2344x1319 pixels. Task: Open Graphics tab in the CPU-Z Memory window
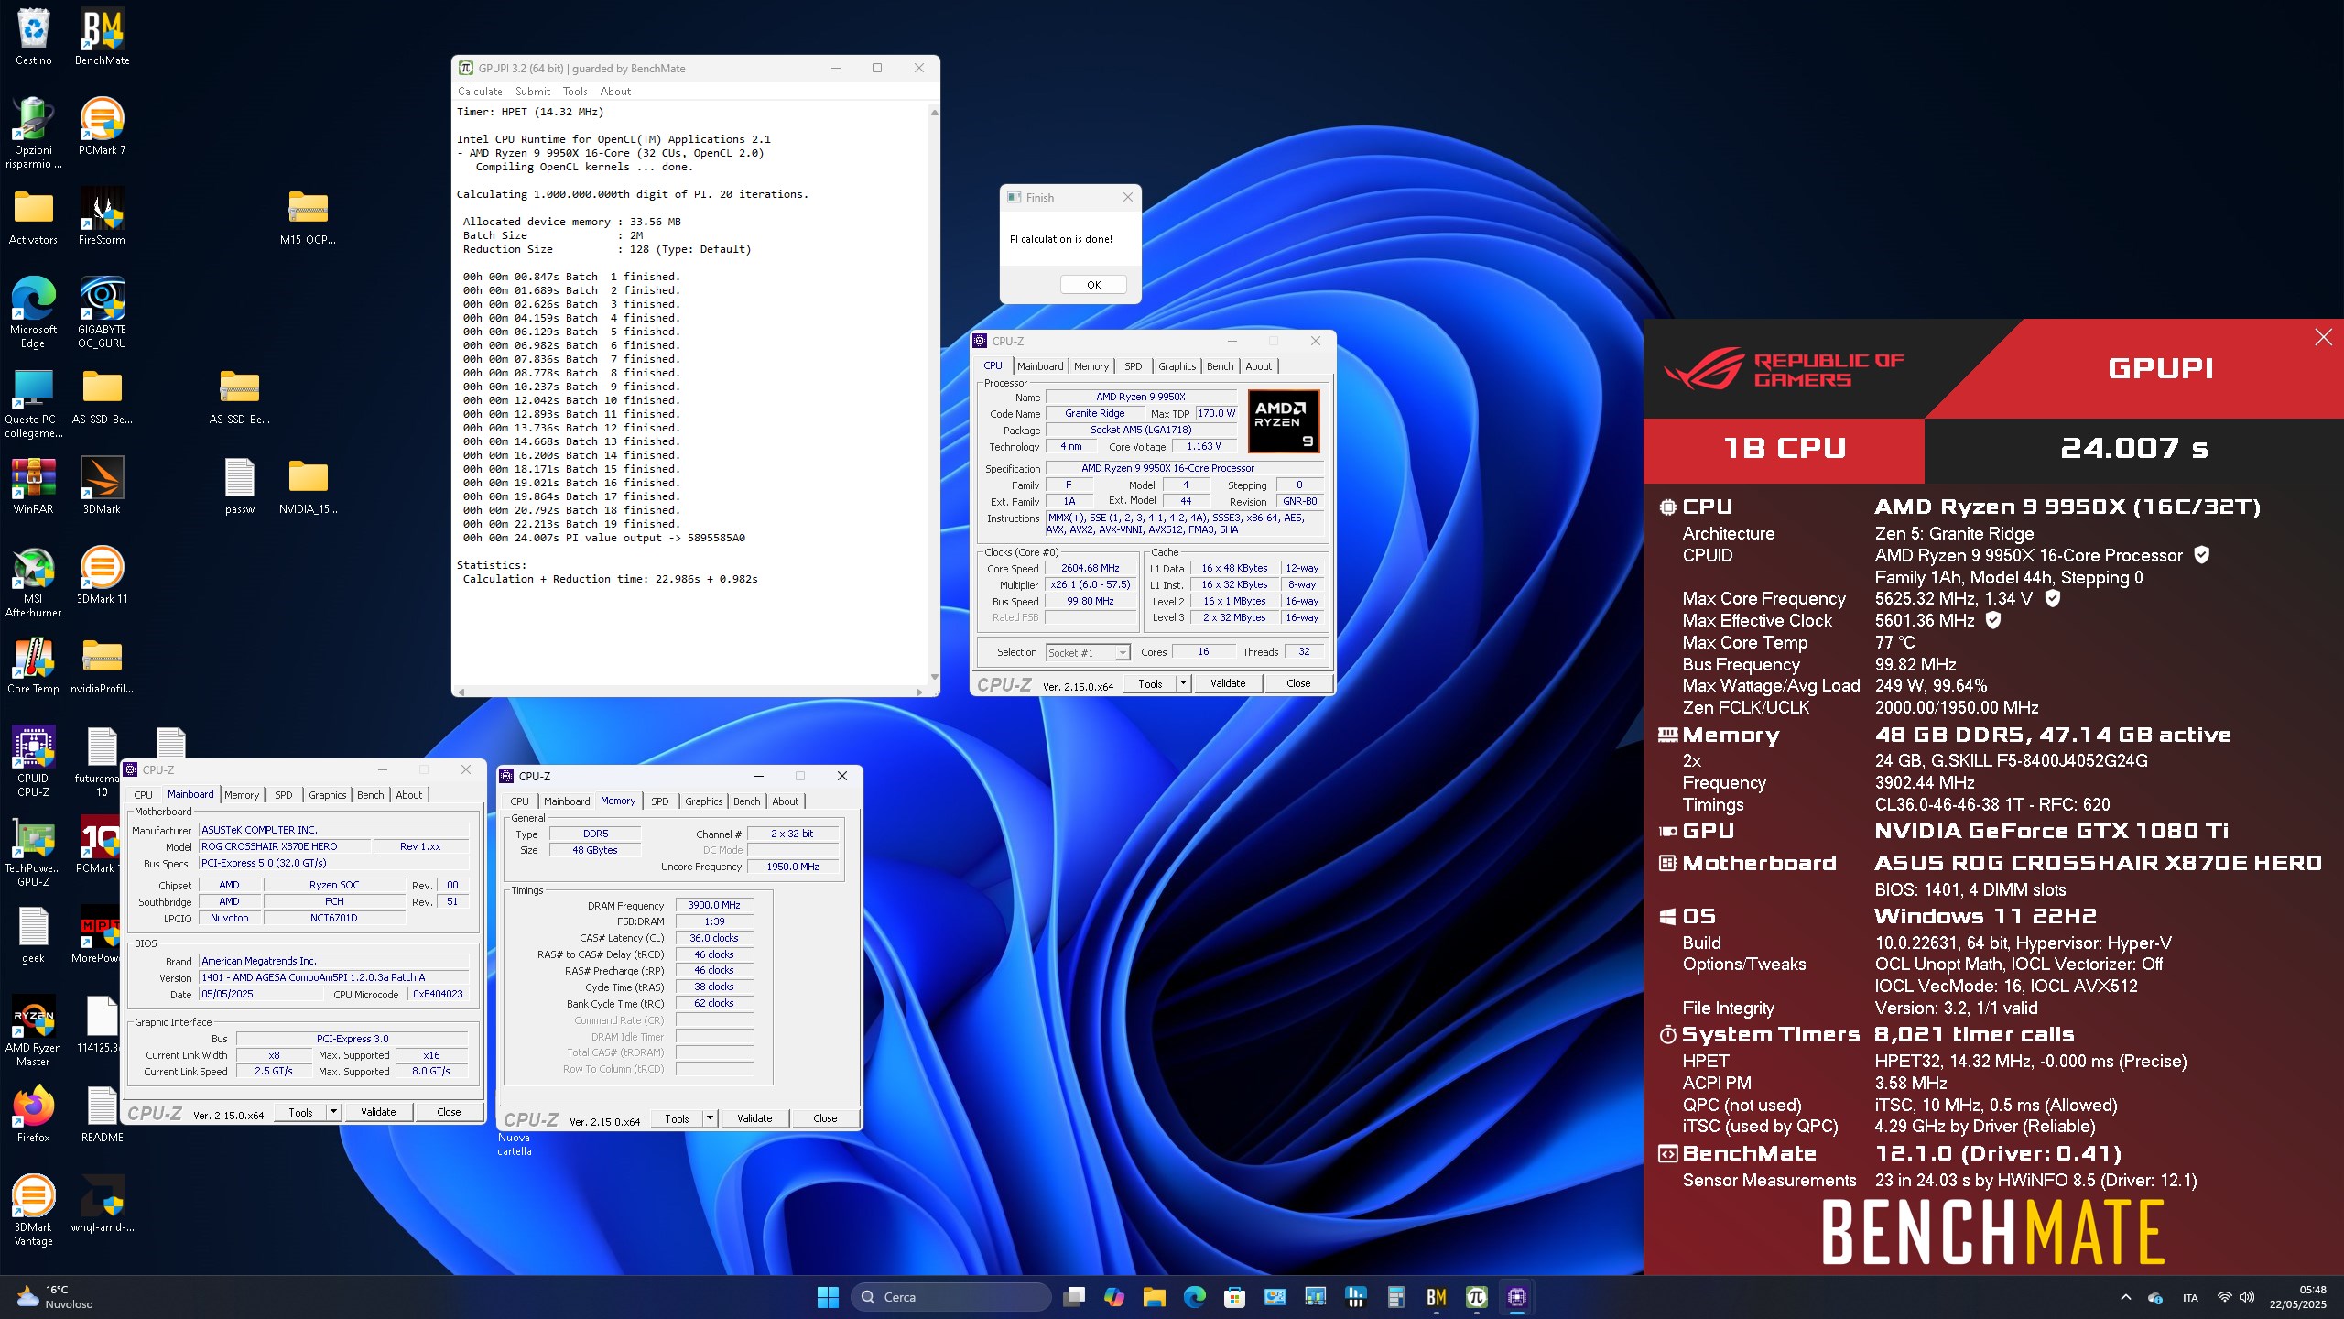click(x=703, y=801)
